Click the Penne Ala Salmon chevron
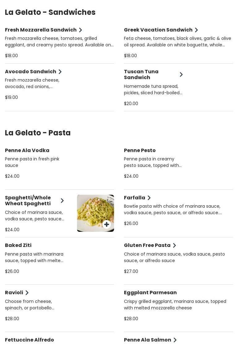 pyautogui.click(x=175, y=340)
